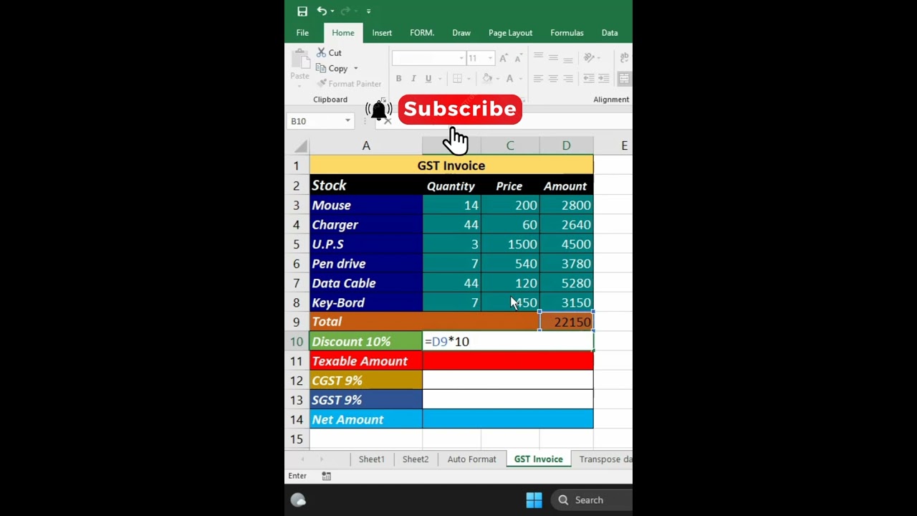This screenshot has width=917, height=516.
Task: Select column D header
Action: coord(566,146)
